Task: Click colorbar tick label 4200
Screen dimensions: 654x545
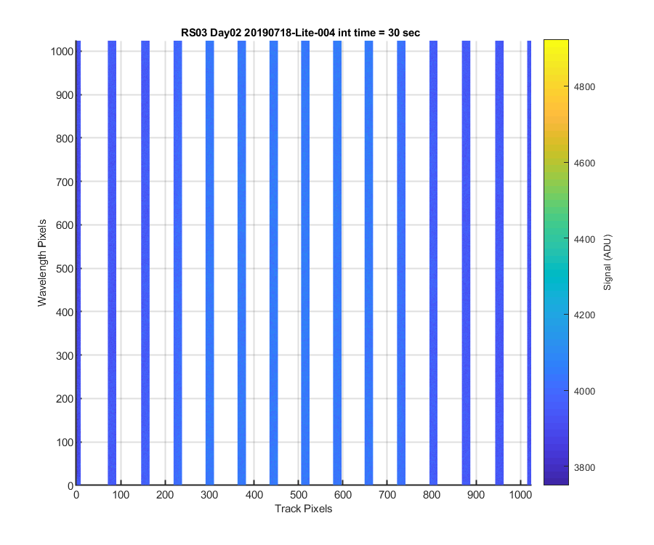Action: pos(584,315)
